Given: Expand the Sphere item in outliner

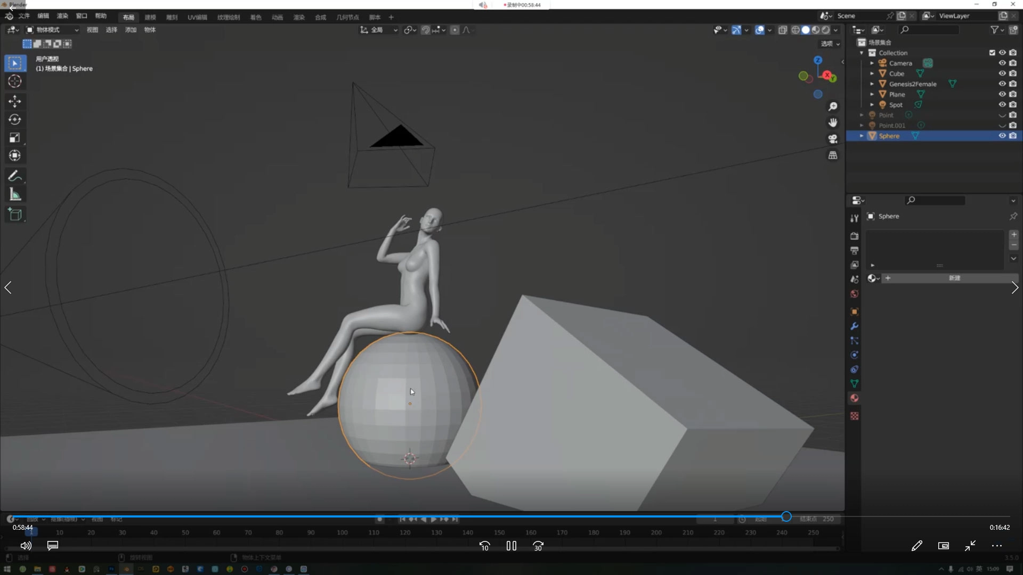Looking at the screenshot, I should 862,136.
